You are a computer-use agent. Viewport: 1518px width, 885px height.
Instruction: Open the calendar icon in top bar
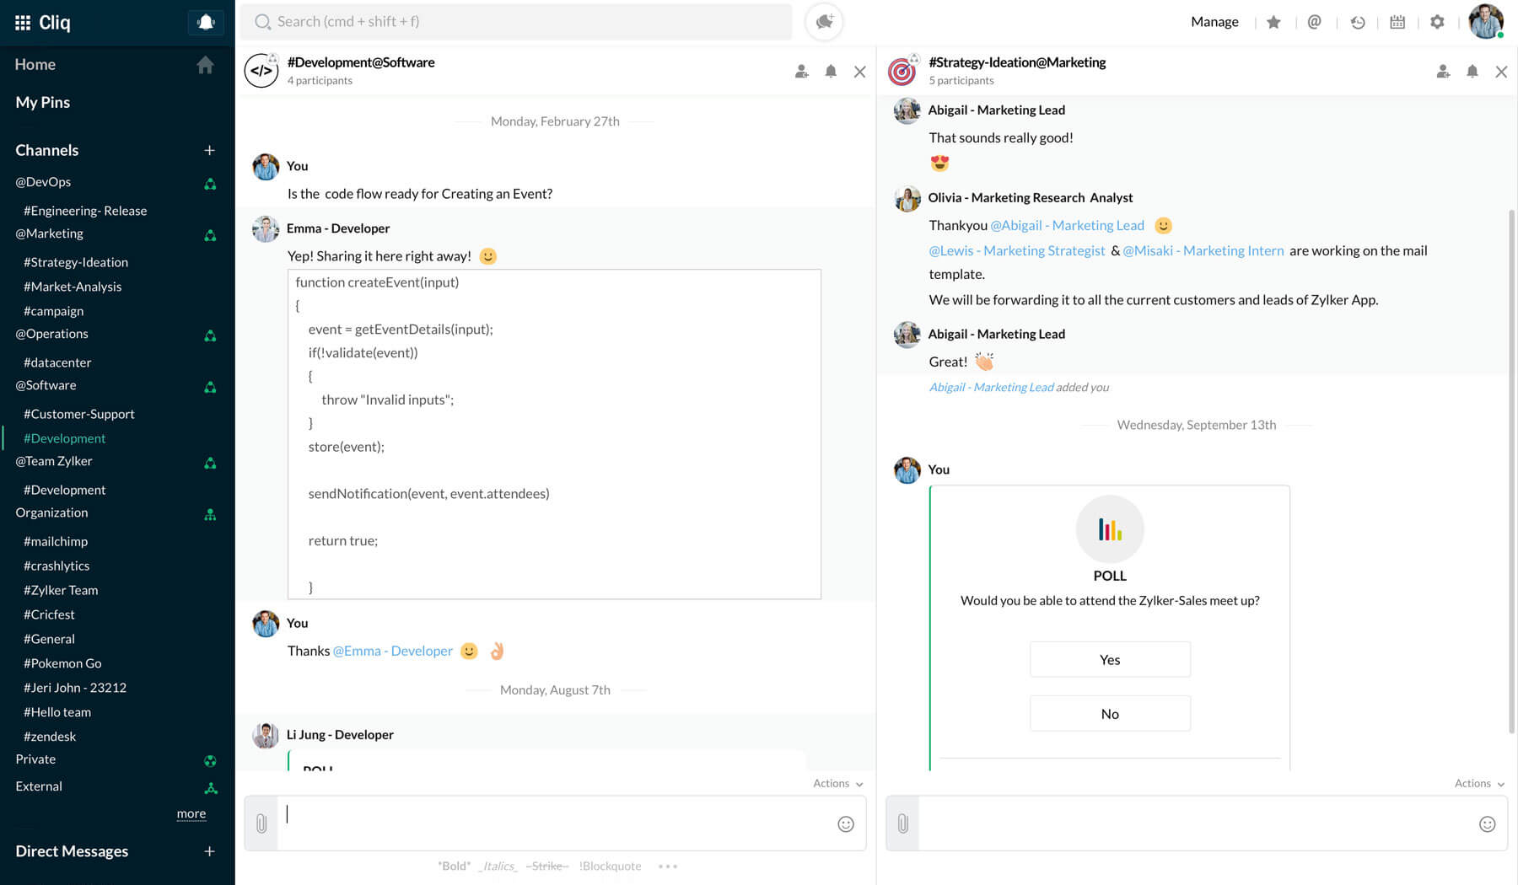1397,21
